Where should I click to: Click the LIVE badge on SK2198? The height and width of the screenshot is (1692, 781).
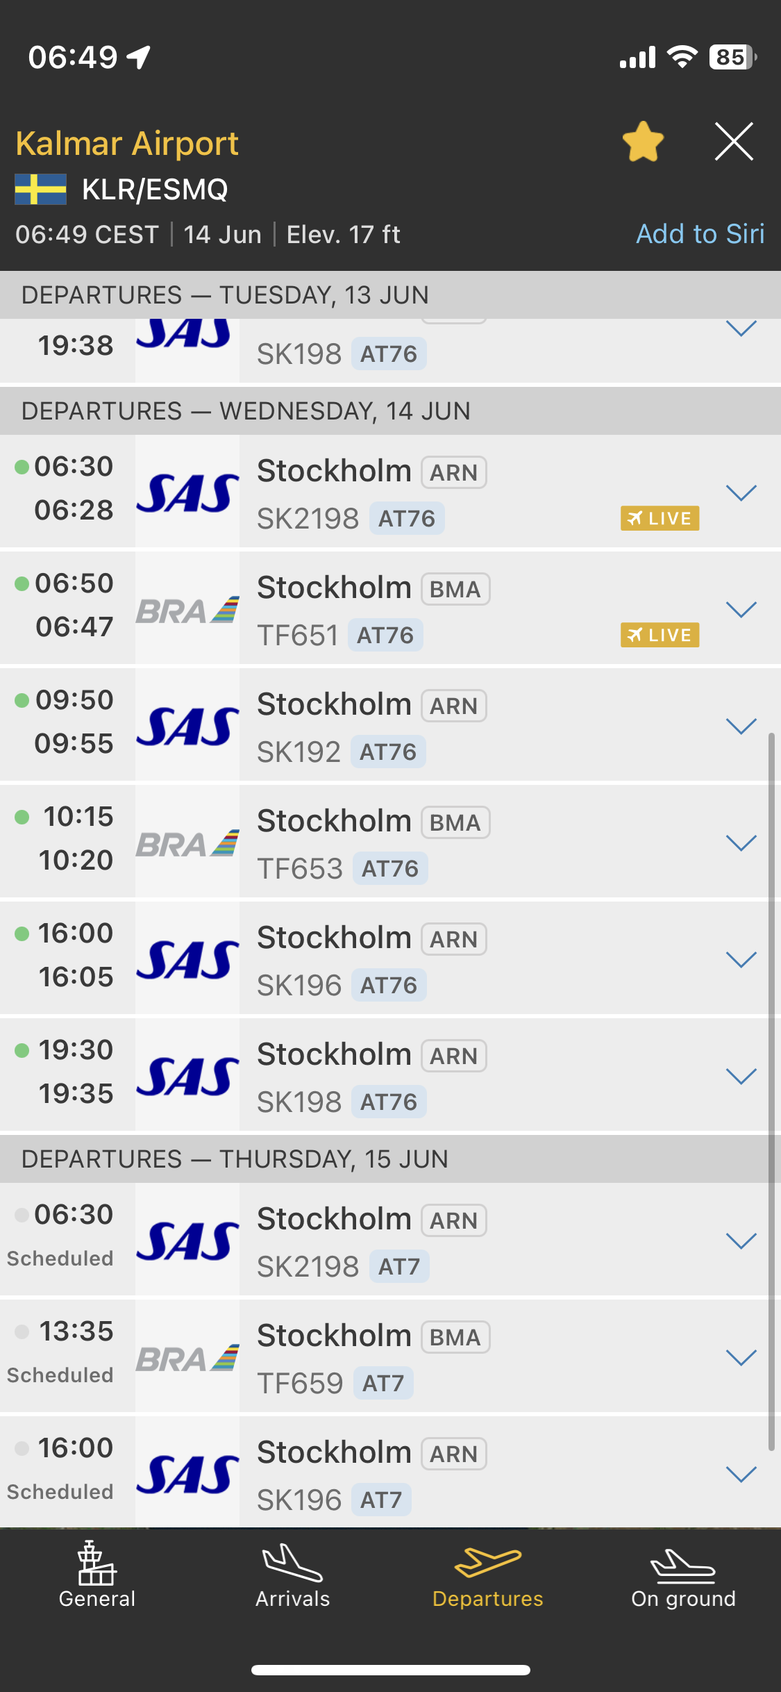(x=660, y=518)
